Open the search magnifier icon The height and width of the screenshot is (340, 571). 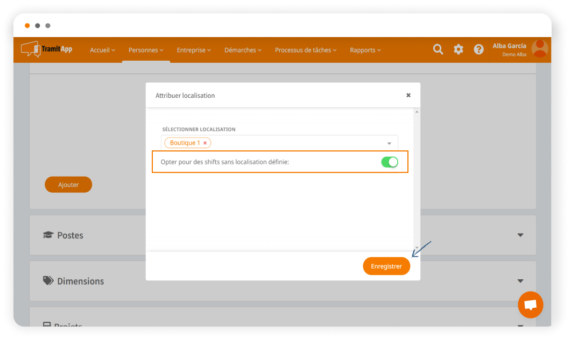pyautogui.click(x=438, y=49)
